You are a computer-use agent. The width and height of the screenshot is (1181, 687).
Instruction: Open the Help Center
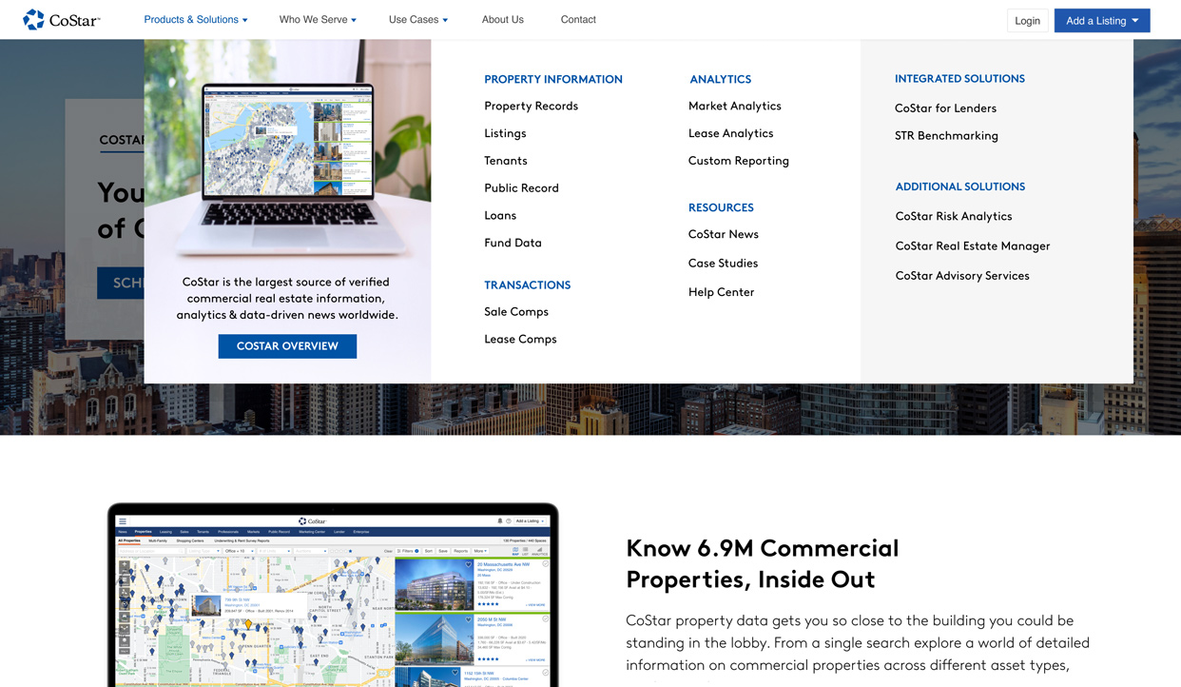pyautogui.click(x=721, y=291)
